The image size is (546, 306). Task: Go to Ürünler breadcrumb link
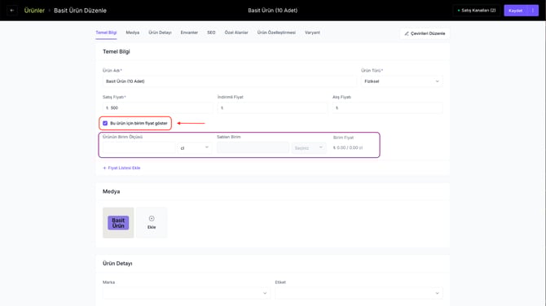(x=34, y=11)
